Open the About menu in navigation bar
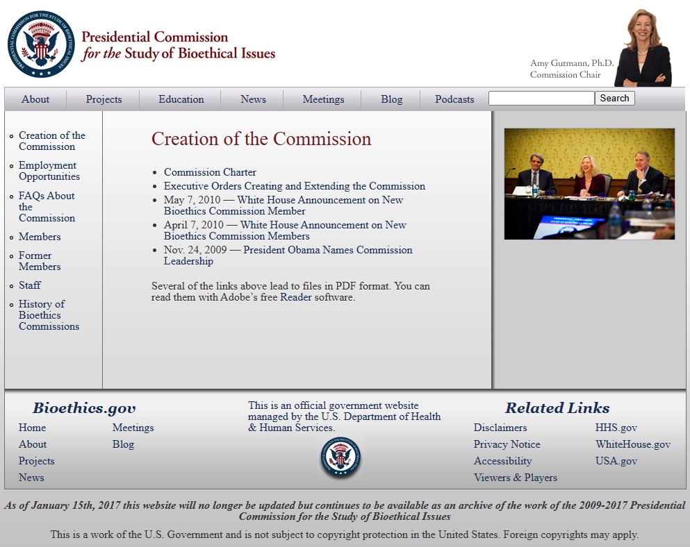 click(x=35, y=99)
